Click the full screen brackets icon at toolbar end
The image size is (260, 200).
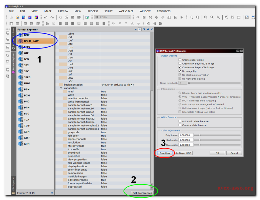(x=253, y=17)
